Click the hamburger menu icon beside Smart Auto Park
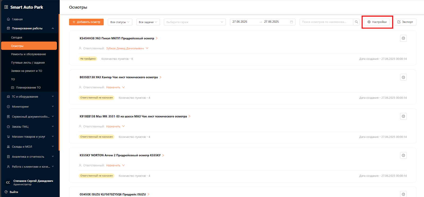 (6, 7)
